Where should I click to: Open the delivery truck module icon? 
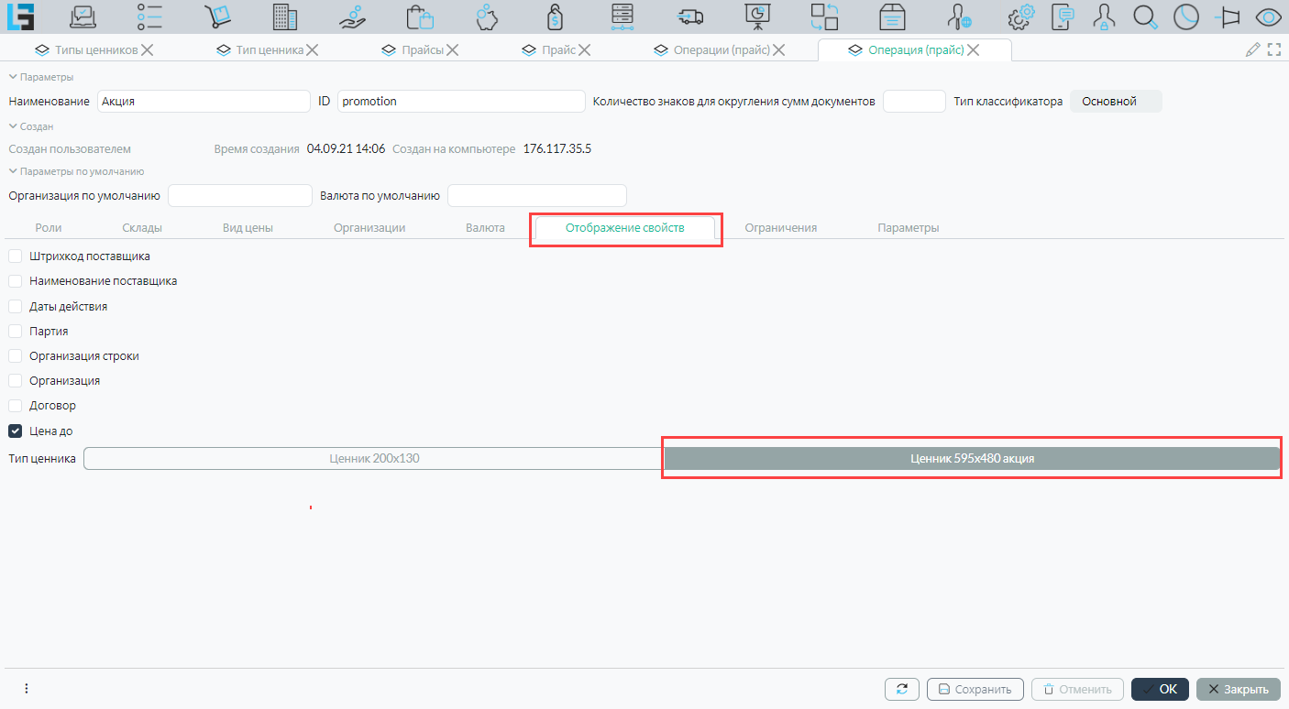[690, 16]
